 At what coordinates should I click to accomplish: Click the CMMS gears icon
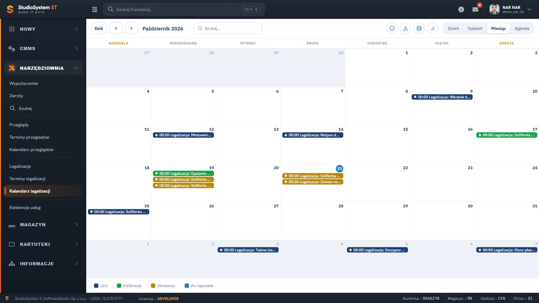pyautogui.click(x=12, y=48)
